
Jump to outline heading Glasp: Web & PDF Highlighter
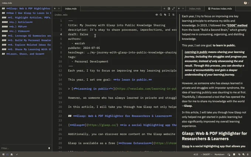coord(26,8)
